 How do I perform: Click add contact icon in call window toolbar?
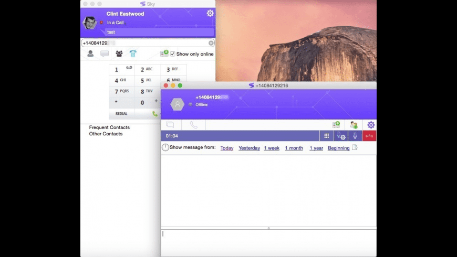(336, 125)
